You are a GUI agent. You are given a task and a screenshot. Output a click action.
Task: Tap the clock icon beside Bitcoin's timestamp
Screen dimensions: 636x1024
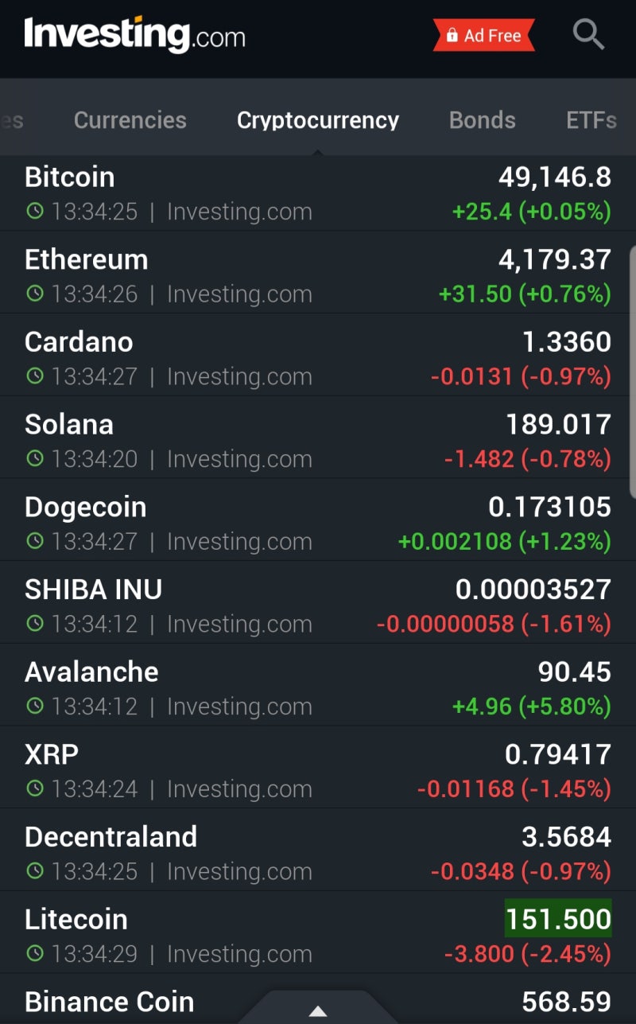pyautogui.click(x=35, y=212)
